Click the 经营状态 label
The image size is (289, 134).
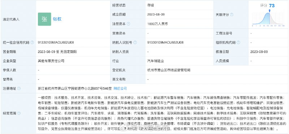pyautogui.click(x=119, y=5)
